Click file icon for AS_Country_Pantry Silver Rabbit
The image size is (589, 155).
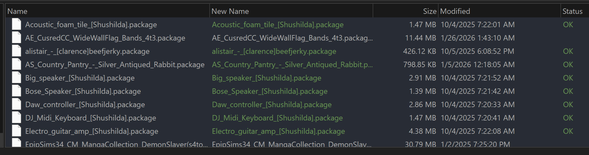(x=16, y=64)
